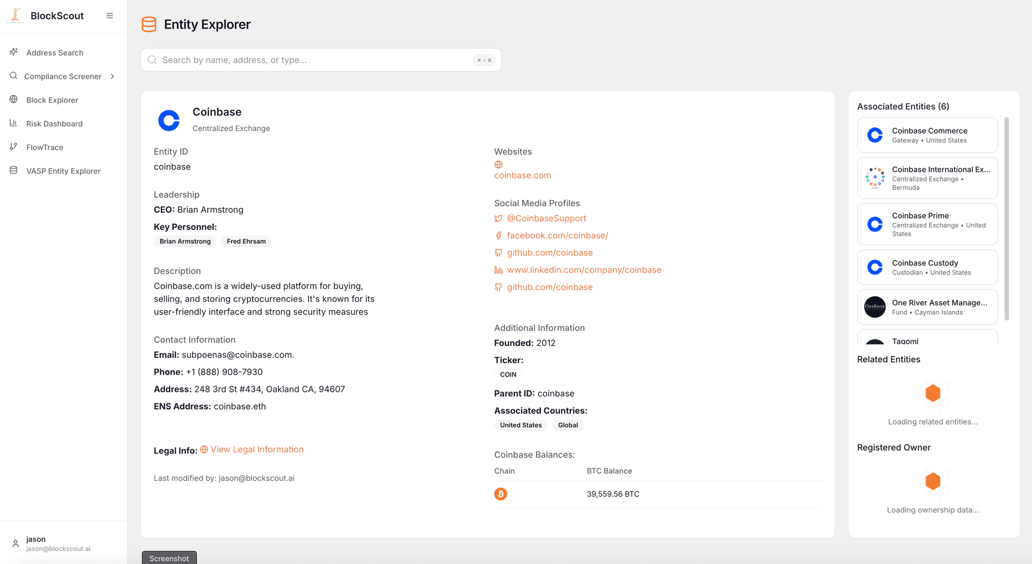Click the Bitcoin icon in Coinbase Balances

500,494
